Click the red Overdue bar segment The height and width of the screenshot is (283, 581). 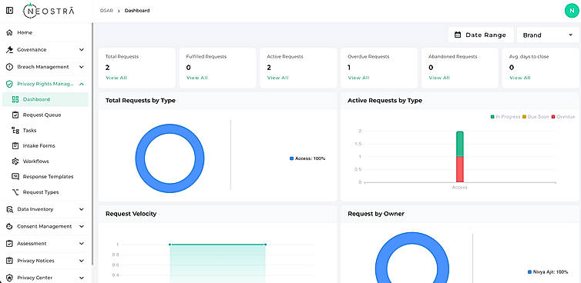459,169
